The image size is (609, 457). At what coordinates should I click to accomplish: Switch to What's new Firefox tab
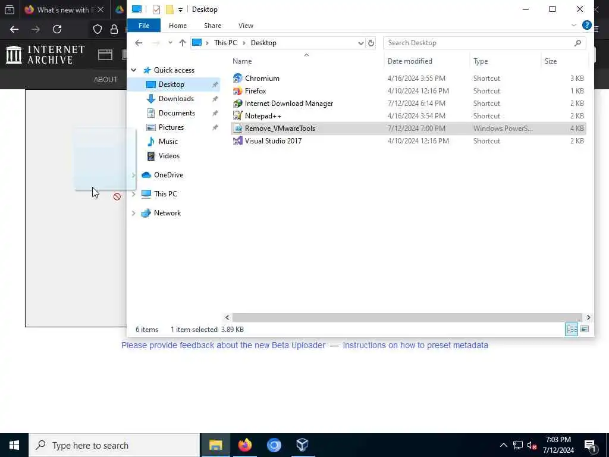point(64,10)
